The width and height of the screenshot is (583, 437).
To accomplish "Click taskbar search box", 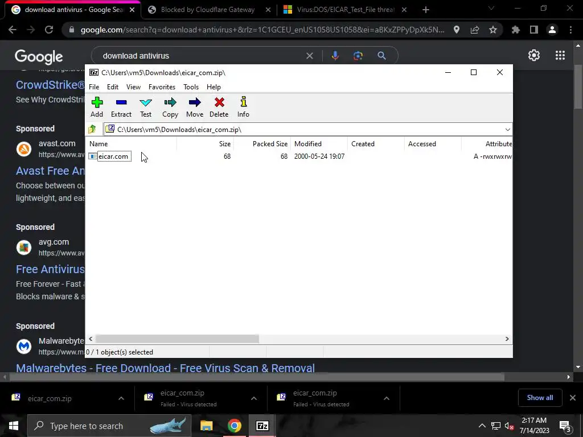I will (109, 426).
